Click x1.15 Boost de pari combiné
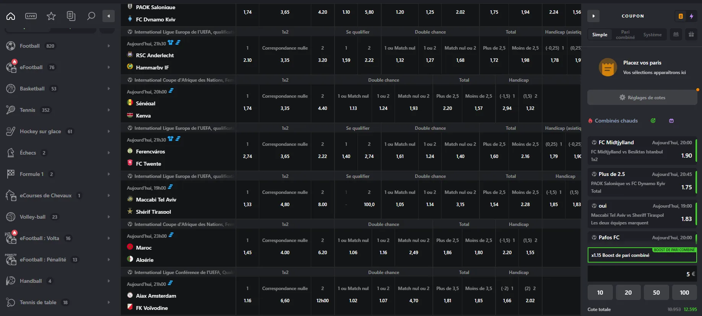Viewport: 702px width, 316px height. coord(642,255)
